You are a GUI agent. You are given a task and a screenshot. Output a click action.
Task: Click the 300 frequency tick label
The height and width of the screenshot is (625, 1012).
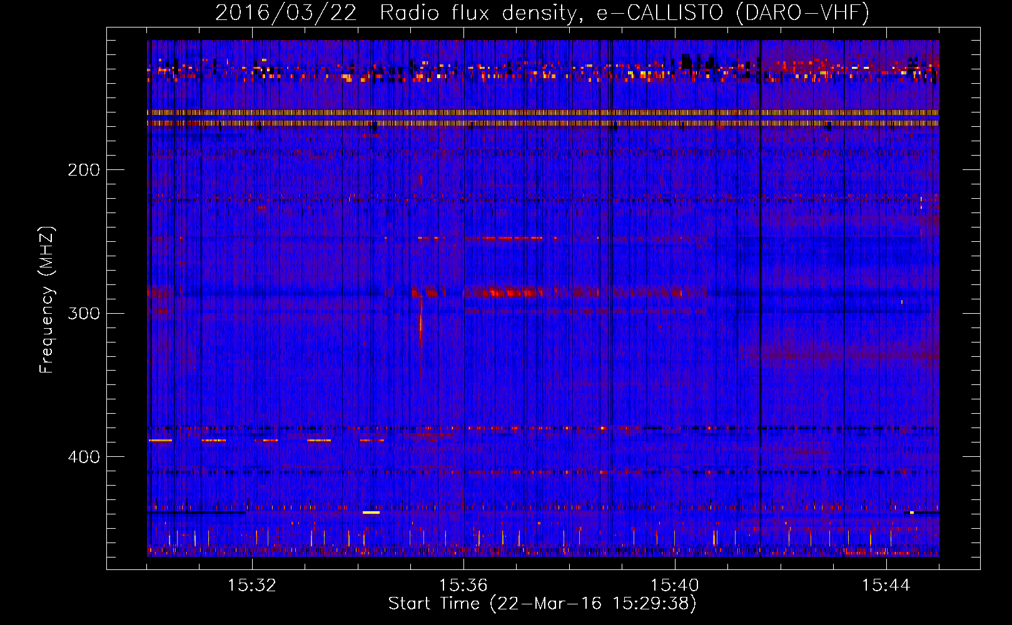[x=84, y=313]
